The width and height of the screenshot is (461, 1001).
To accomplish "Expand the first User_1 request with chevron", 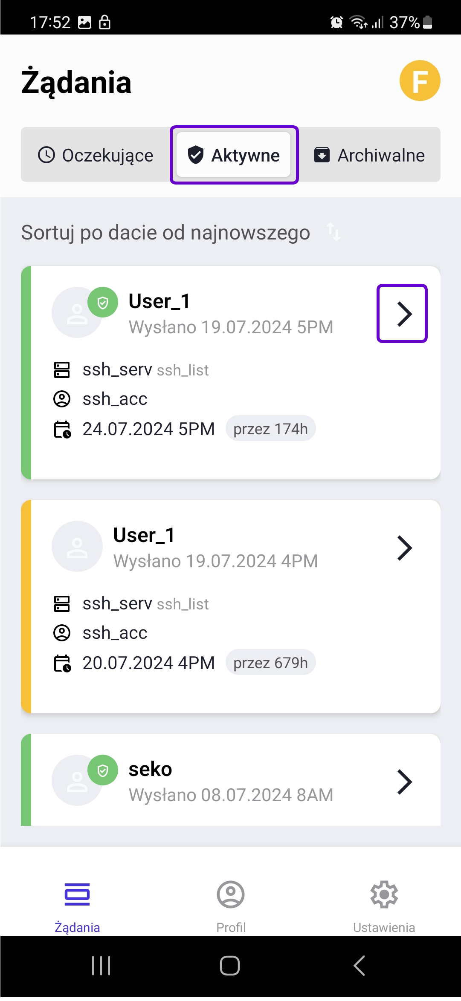I will coord(402,314).
